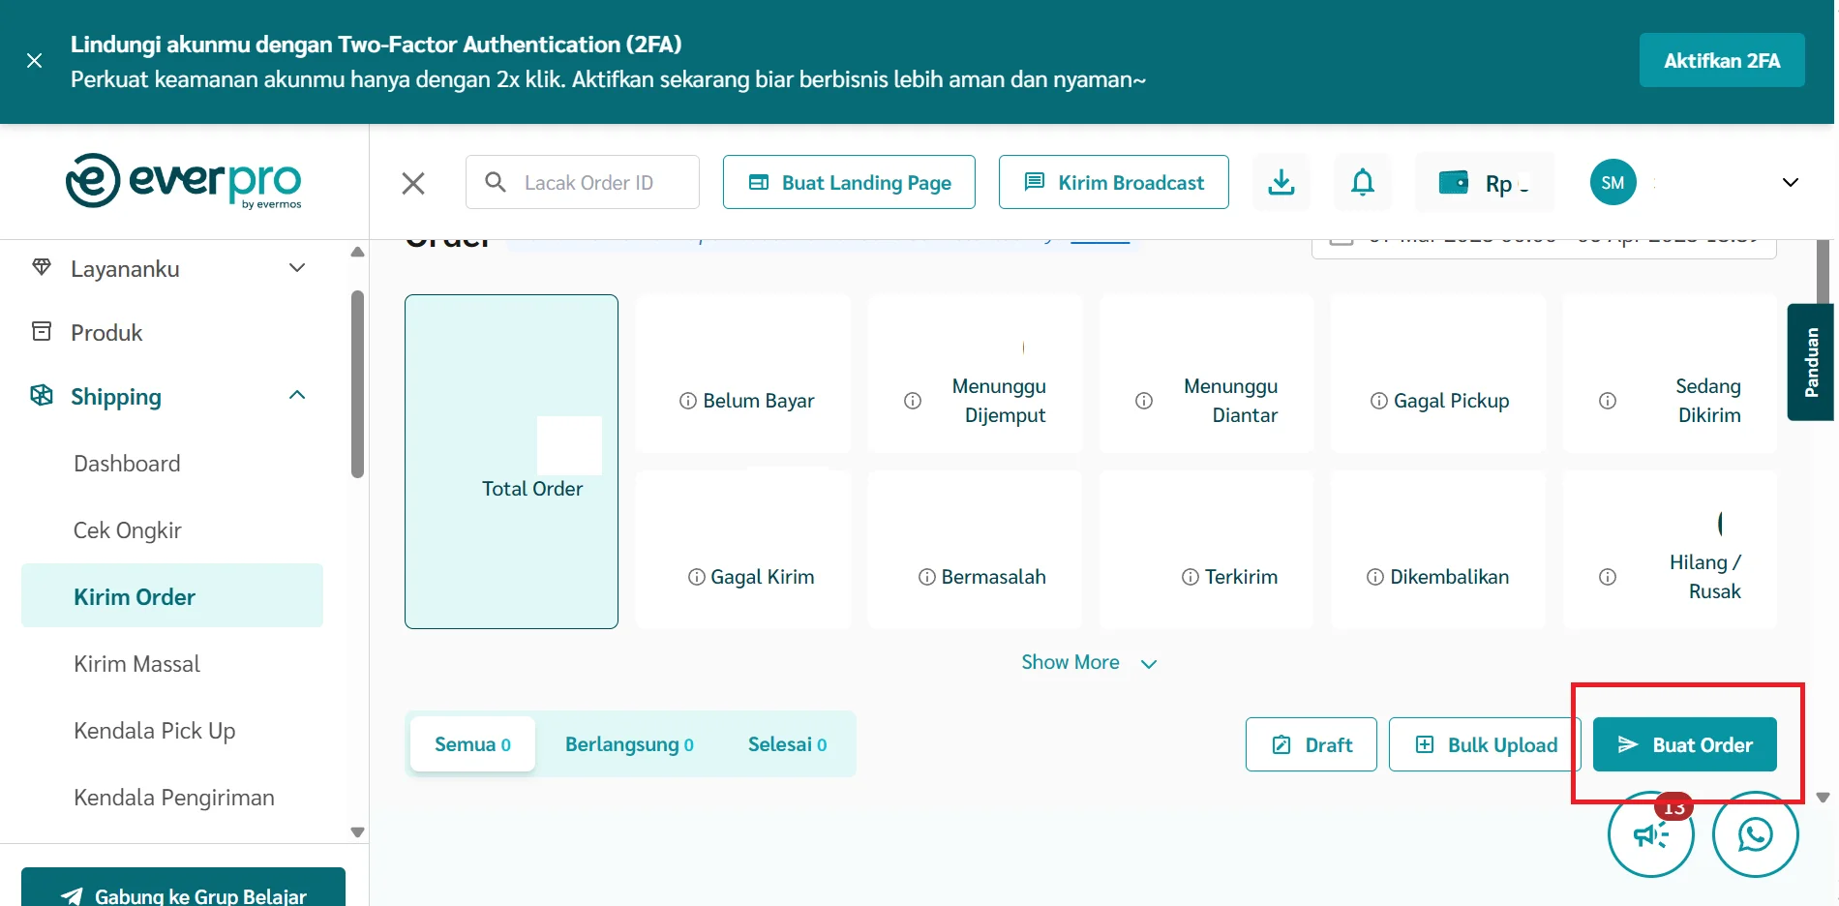Click the SM profile avatar
This screenshot has width=1839, height=906.
(1612, 182)
